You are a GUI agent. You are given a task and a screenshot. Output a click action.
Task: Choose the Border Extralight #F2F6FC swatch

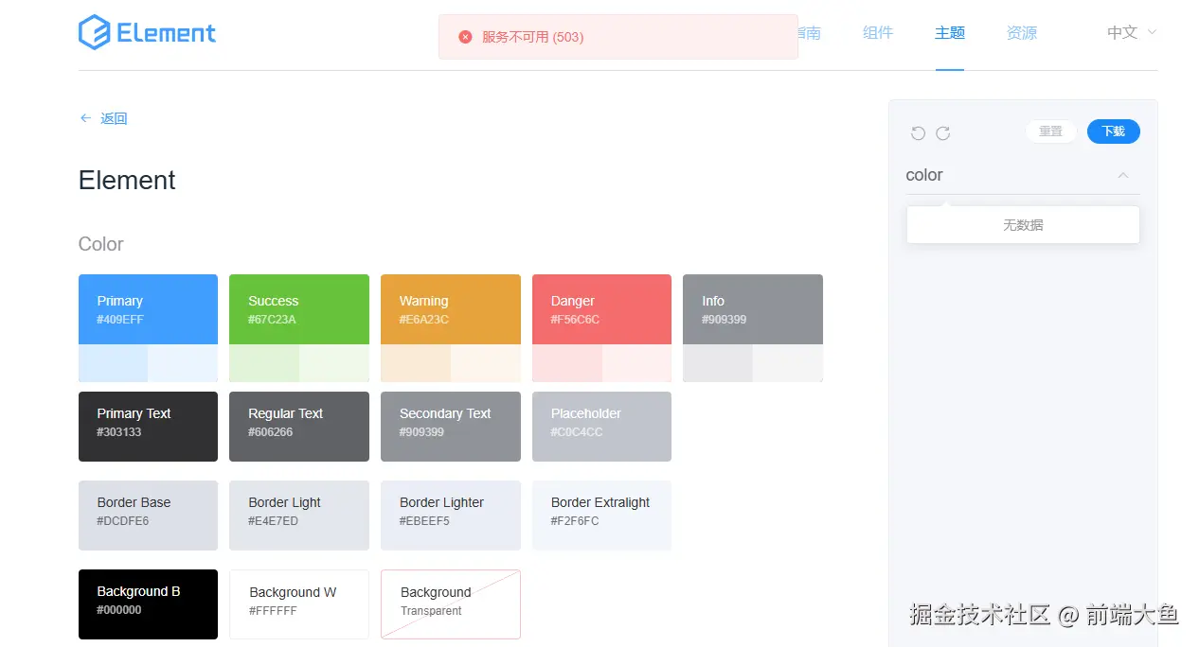(x=601, y=516)
